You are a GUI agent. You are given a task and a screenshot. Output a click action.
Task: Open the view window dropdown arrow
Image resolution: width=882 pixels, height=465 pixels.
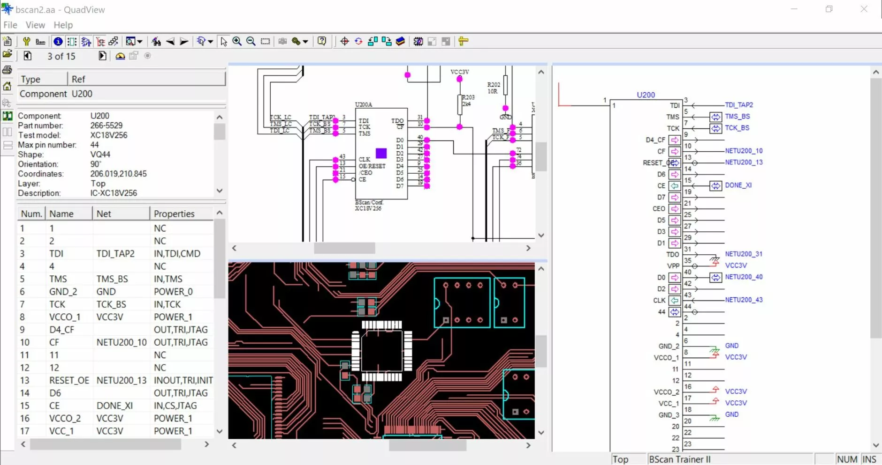pos(140,41)
